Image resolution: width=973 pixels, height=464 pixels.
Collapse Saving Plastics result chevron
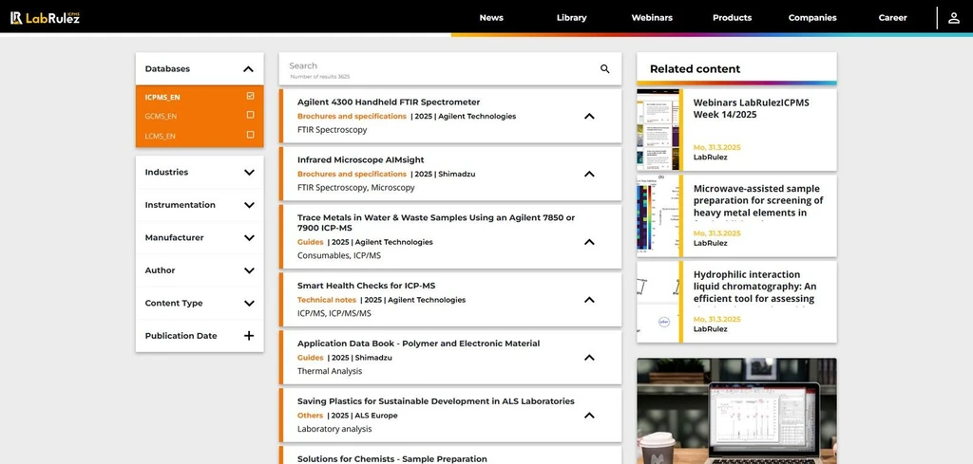(589, 416)
